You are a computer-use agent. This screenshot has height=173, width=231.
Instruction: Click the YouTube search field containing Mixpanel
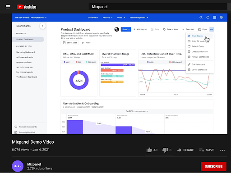158,7
